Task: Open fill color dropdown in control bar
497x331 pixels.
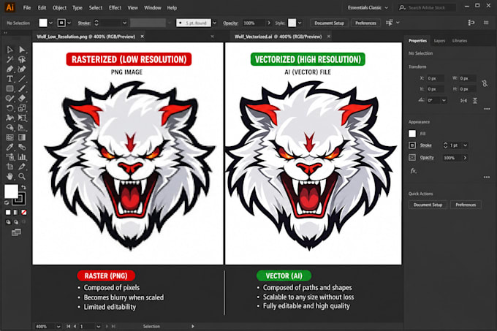Action: click(x=50, y=23)
